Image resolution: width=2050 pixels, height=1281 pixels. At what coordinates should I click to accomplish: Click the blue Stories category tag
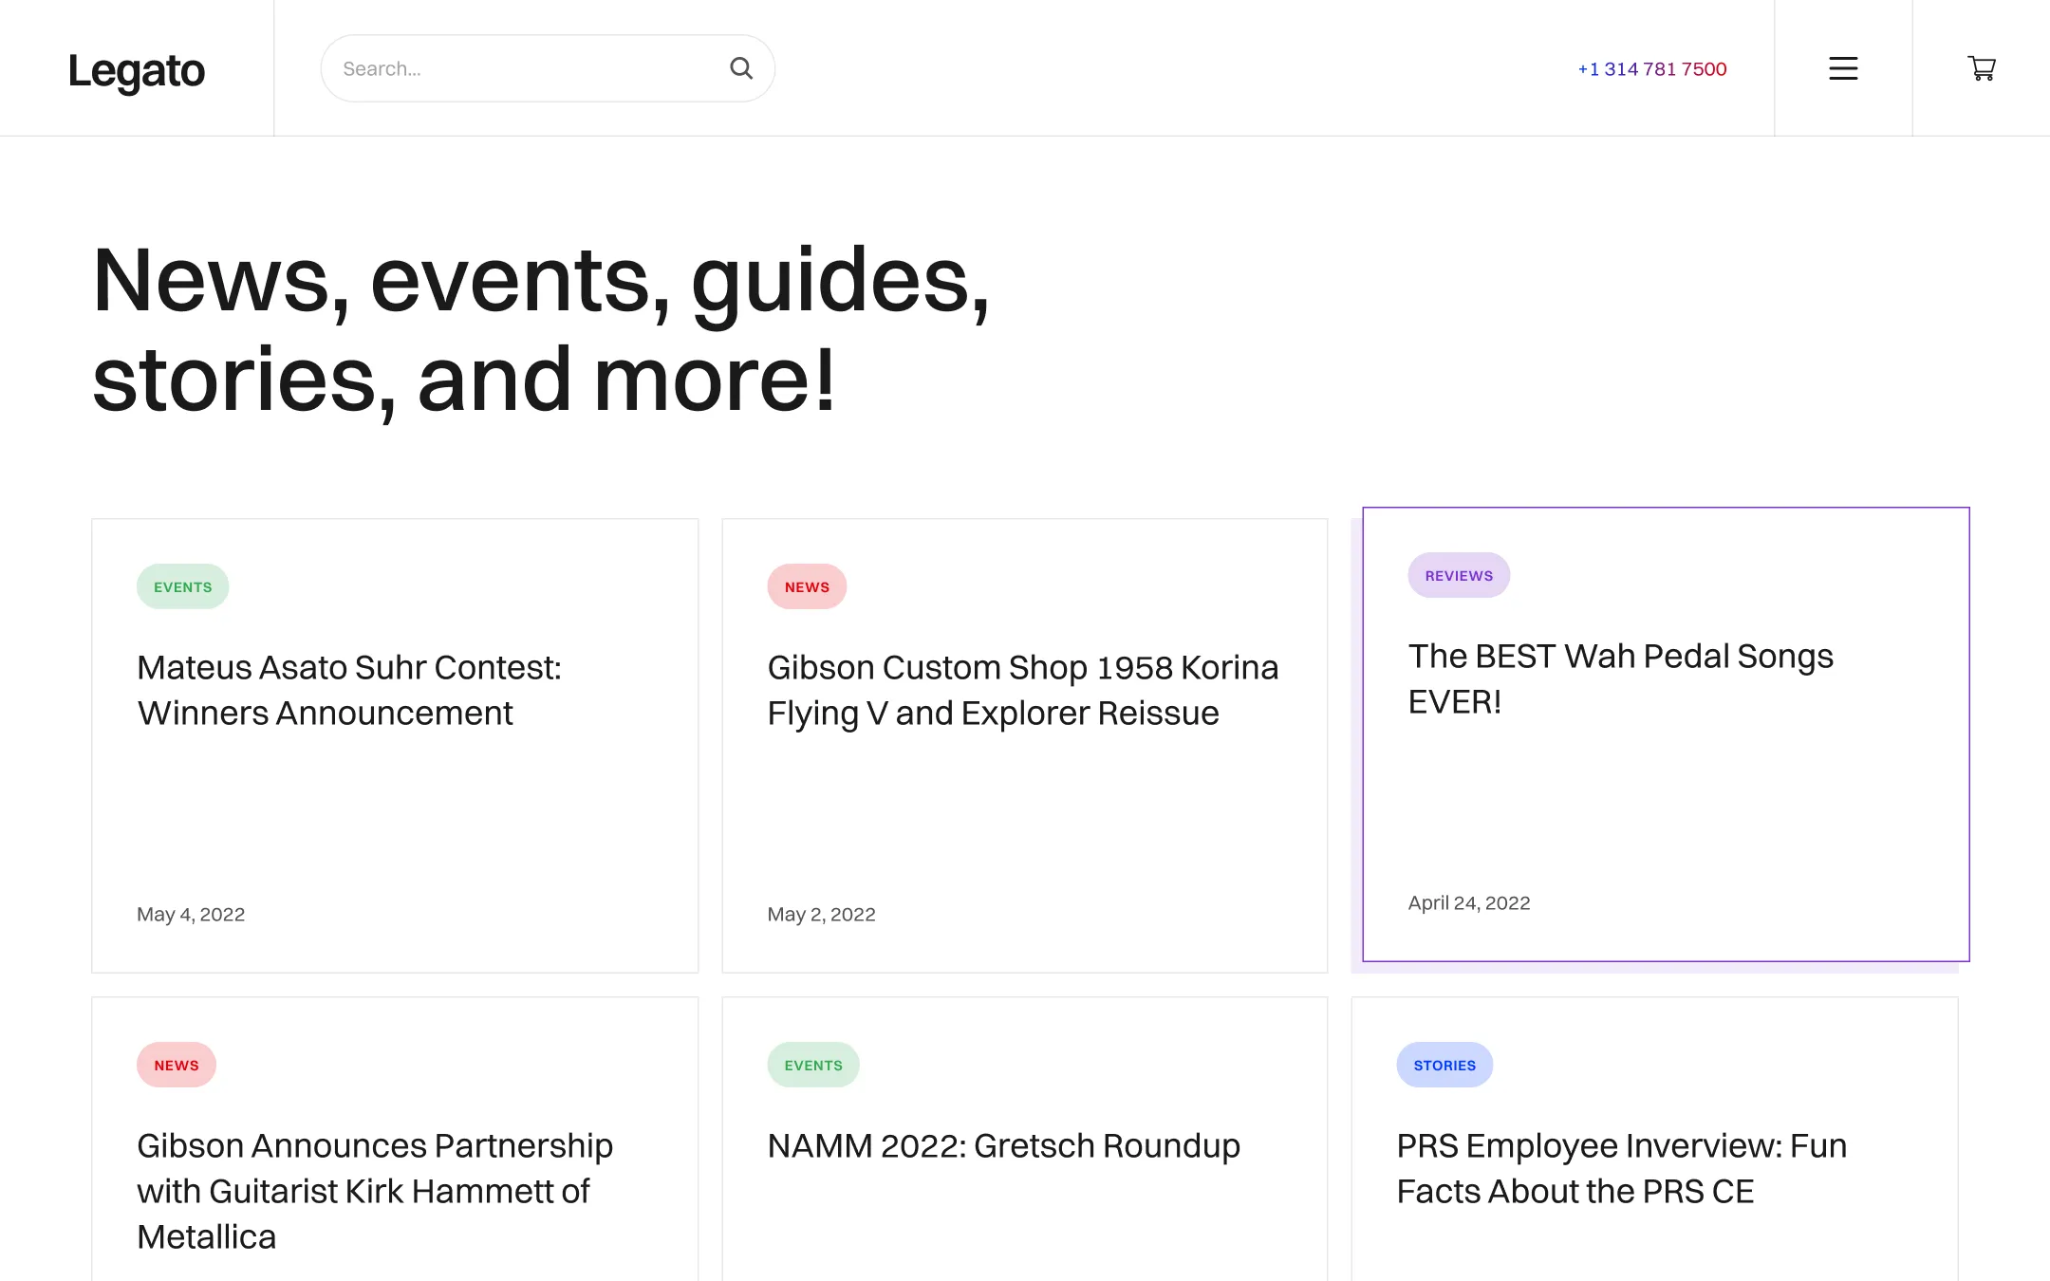coord(1444,1065)
